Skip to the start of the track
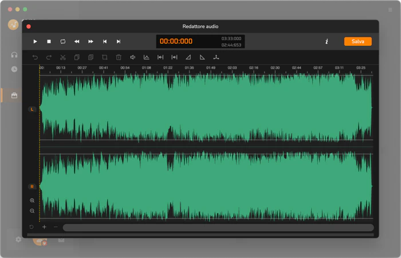 click(x=105, y=41)
